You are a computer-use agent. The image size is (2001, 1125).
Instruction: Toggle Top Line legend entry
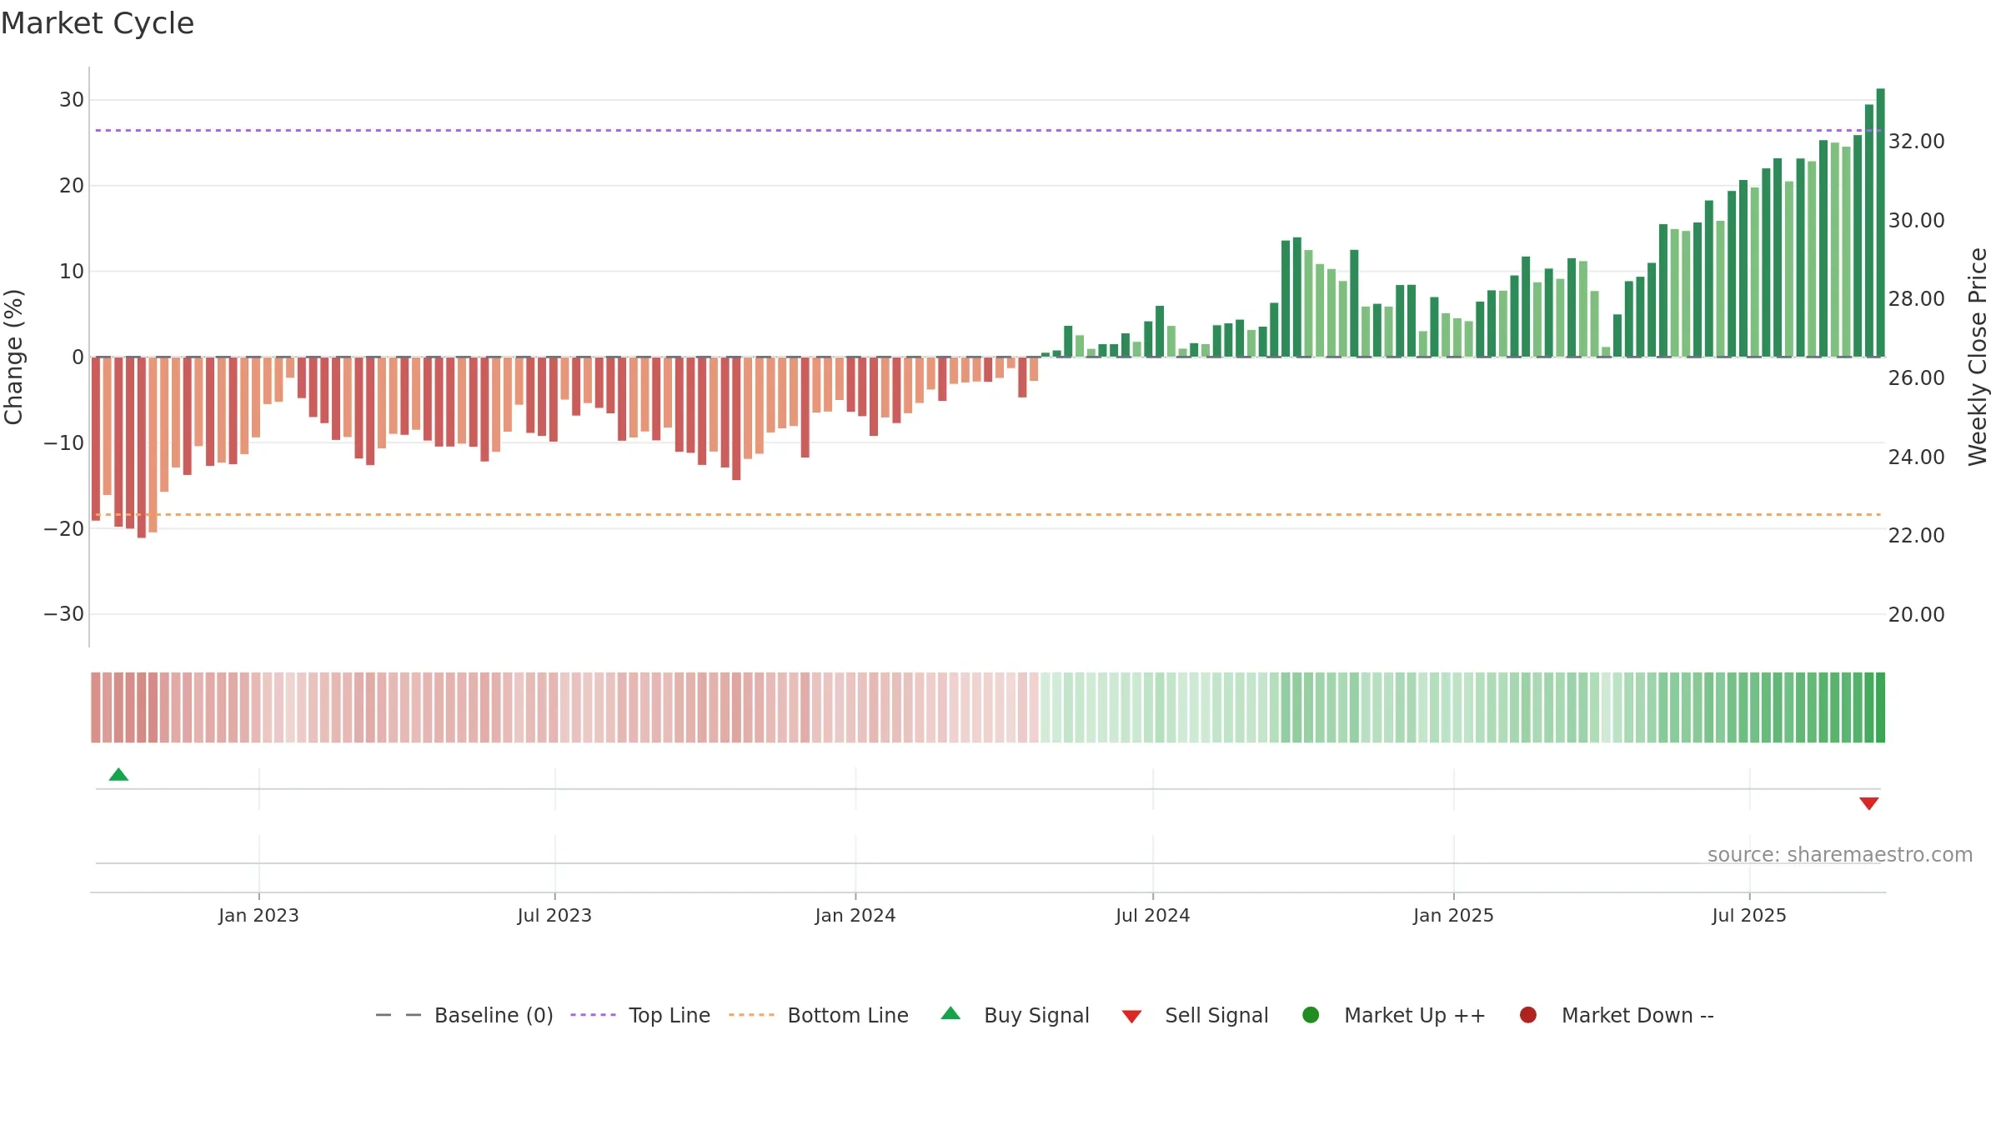coord(640,1015)
